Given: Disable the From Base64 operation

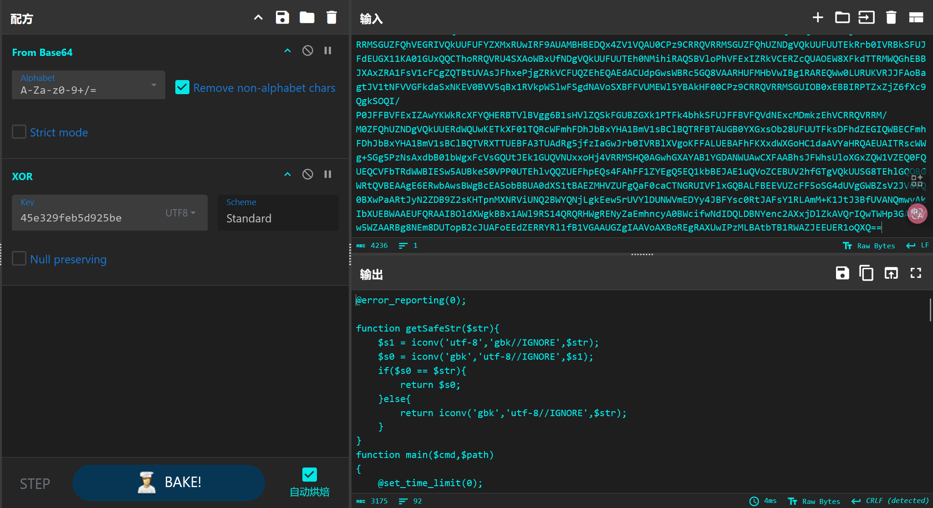Looking at the screenshot, I should pos(308,50).
